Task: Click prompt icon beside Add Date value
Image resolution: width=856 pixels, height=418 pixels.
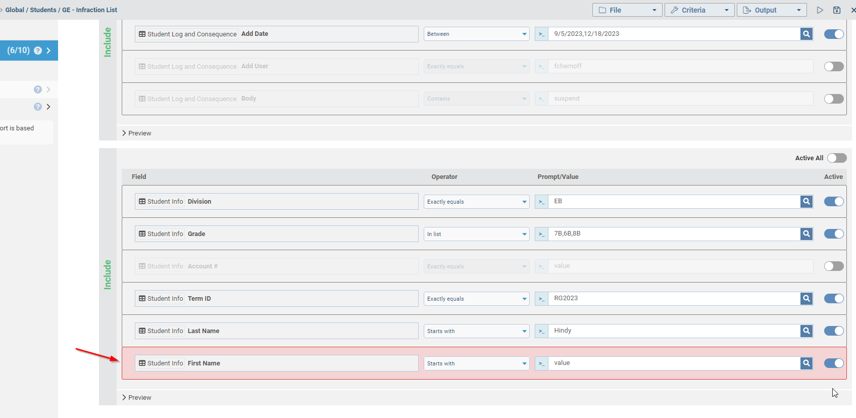Action: click(541, 34)
